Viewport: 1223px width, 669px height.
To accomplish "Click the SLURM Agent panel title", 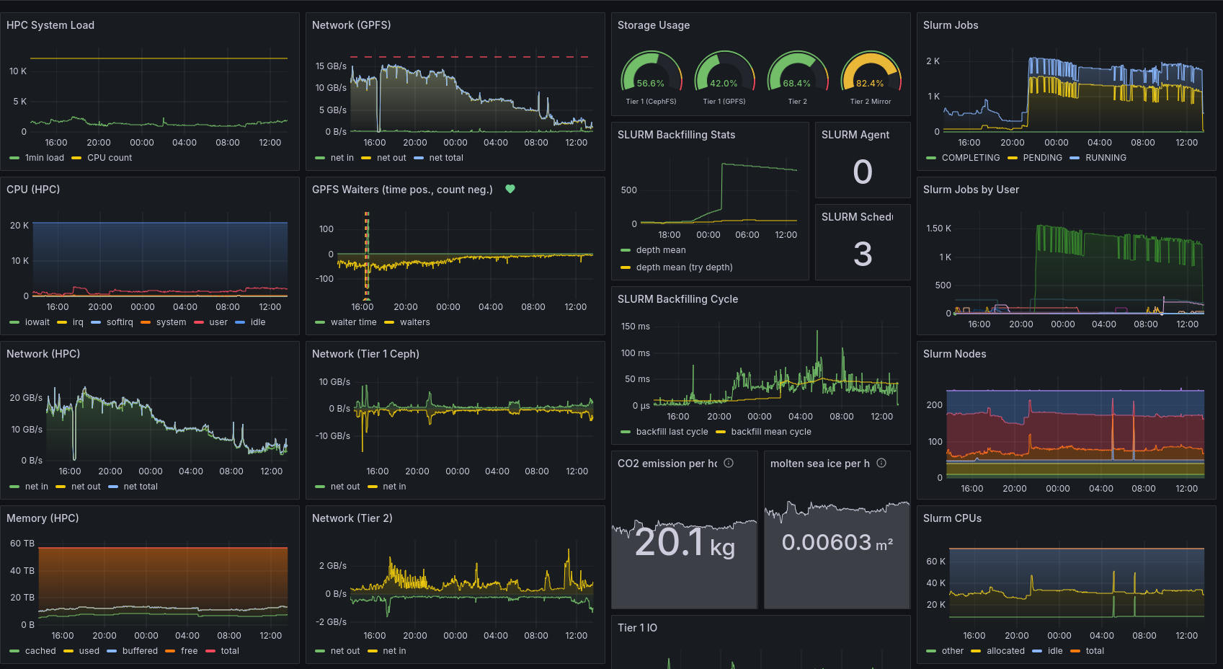I will point(855,135).
